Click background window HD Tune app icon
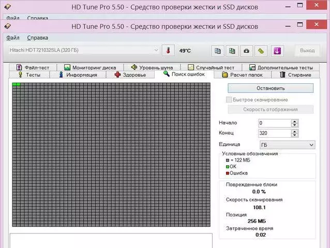Screen dimensions: 330x248 coord(7,7)
